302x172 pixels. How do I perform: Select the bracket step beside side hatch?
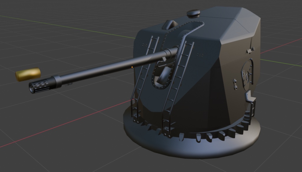tap(250, 97)
